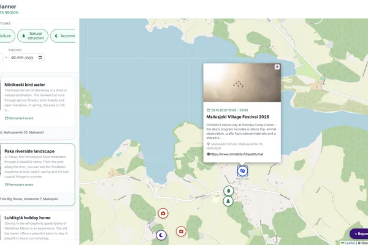Open calendar picker in Ending date field
Screen dimensions: 368x245
(40, 58)
